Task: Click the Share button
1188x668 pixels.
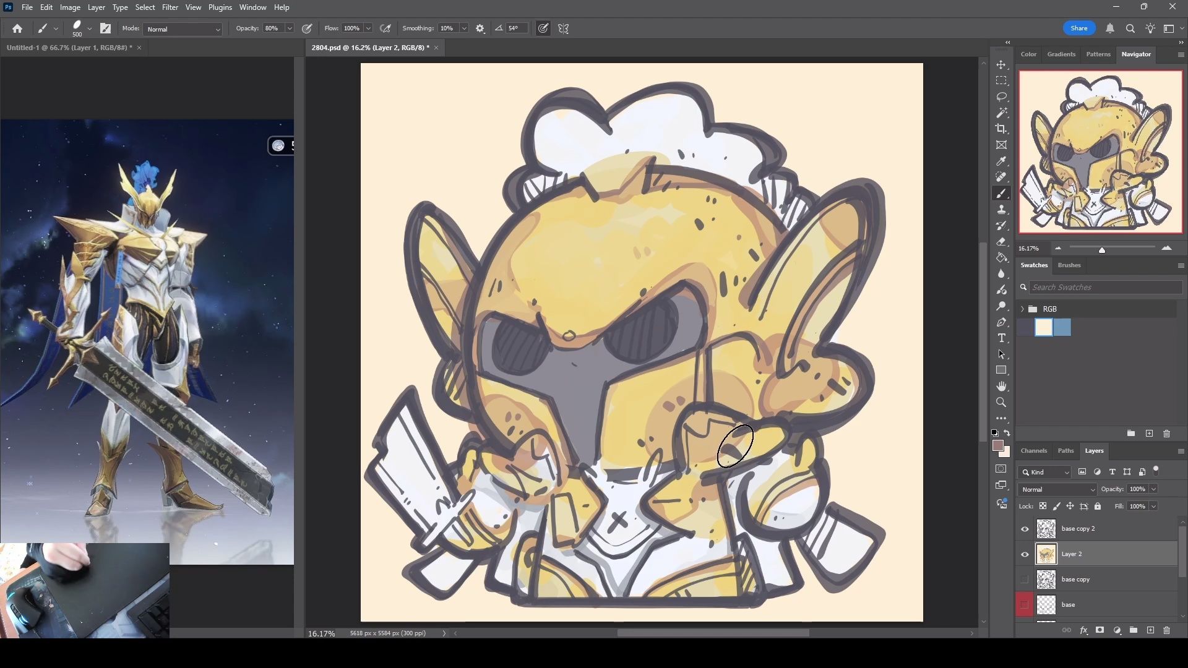Action: coord(1079,28)
